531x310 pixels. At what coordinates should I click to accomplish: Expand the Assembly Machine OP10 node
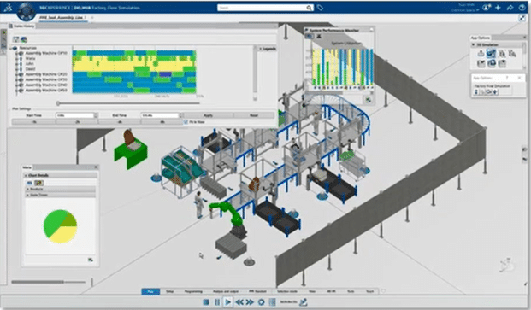tap(16, 53)
